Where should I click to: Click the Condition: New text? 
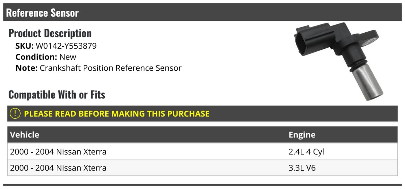[x=46, y=57]
